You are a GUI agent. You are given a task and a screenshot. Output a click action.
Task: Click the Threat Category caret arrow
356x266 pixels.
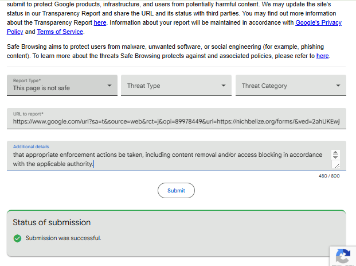(338, 86)
